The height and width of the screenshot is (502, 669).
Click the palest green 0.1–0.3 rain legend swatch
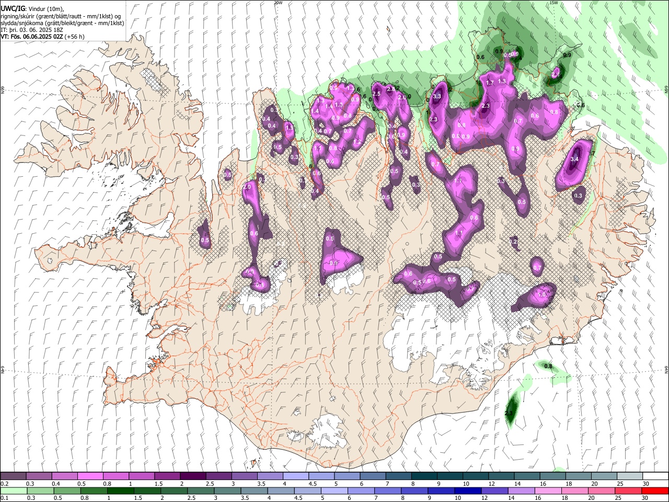(x=14, y=491)
